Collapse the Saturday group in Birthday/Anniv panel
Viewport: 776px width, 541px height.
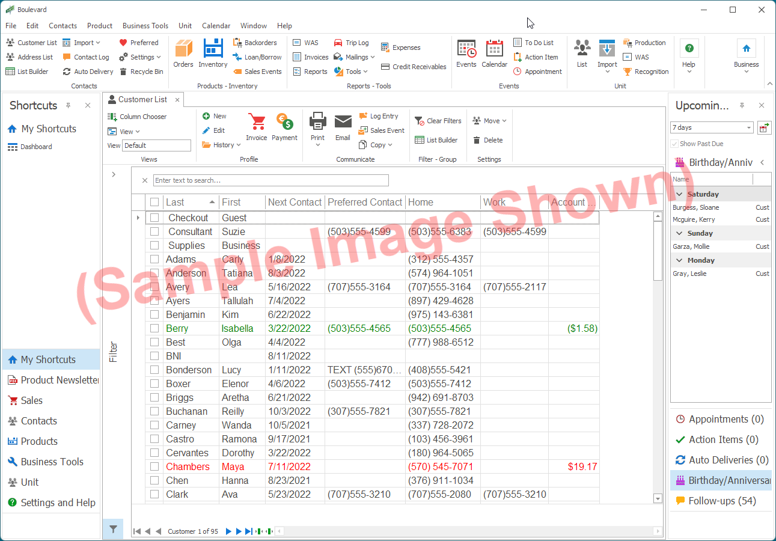(x=680, y=192)
